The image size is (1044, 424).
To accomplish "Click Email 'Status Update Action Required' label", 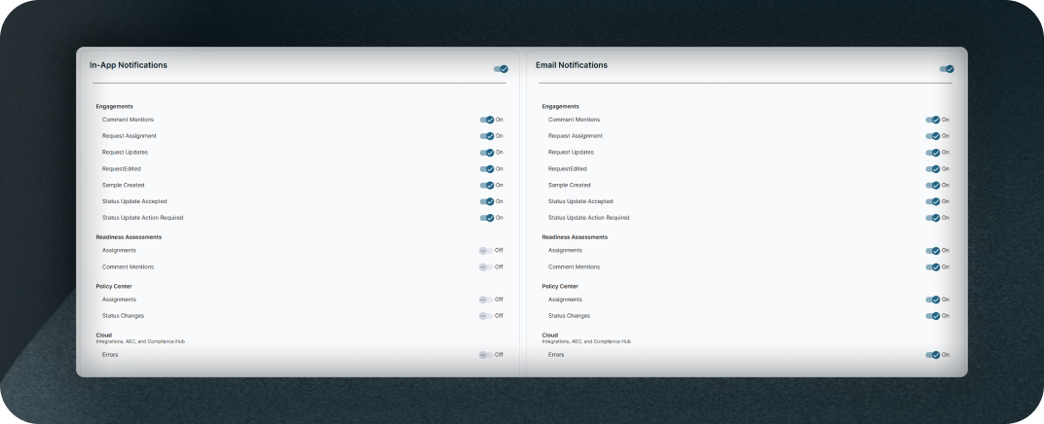I will pyautogui.click(x=588, y=218).
